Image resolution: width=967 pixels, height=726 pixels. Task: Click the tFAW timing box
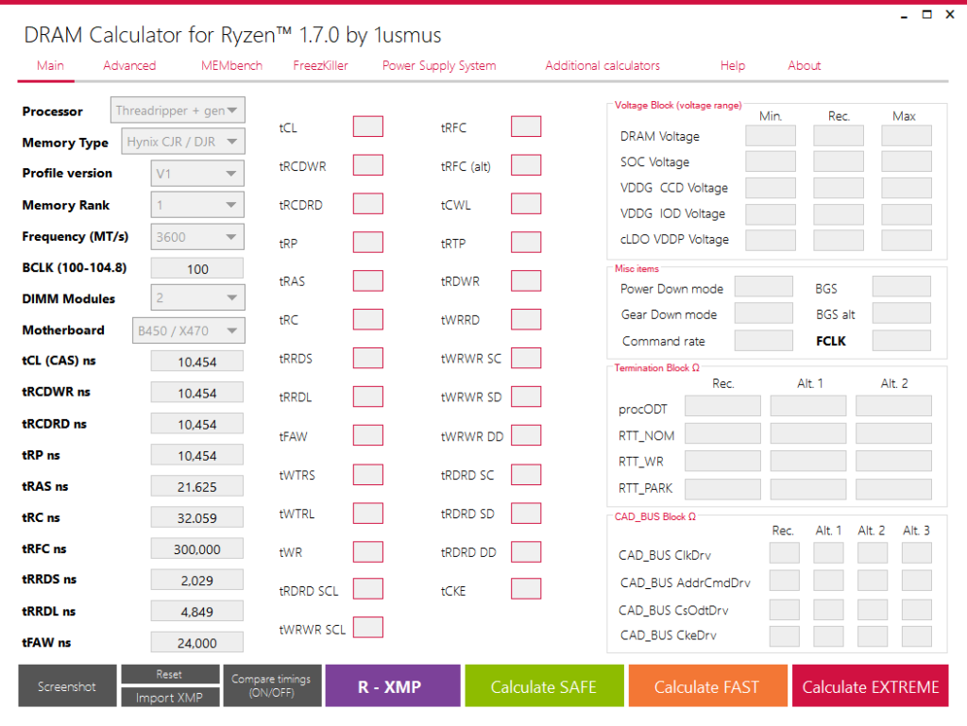click(x=368, y=435)
